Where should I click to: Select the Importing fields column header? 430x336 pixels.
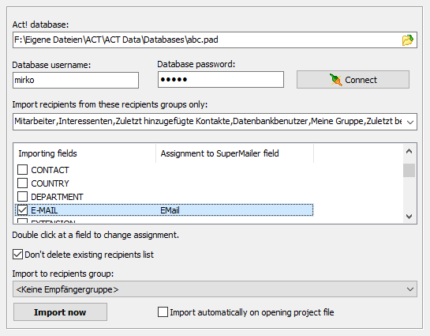84,153
